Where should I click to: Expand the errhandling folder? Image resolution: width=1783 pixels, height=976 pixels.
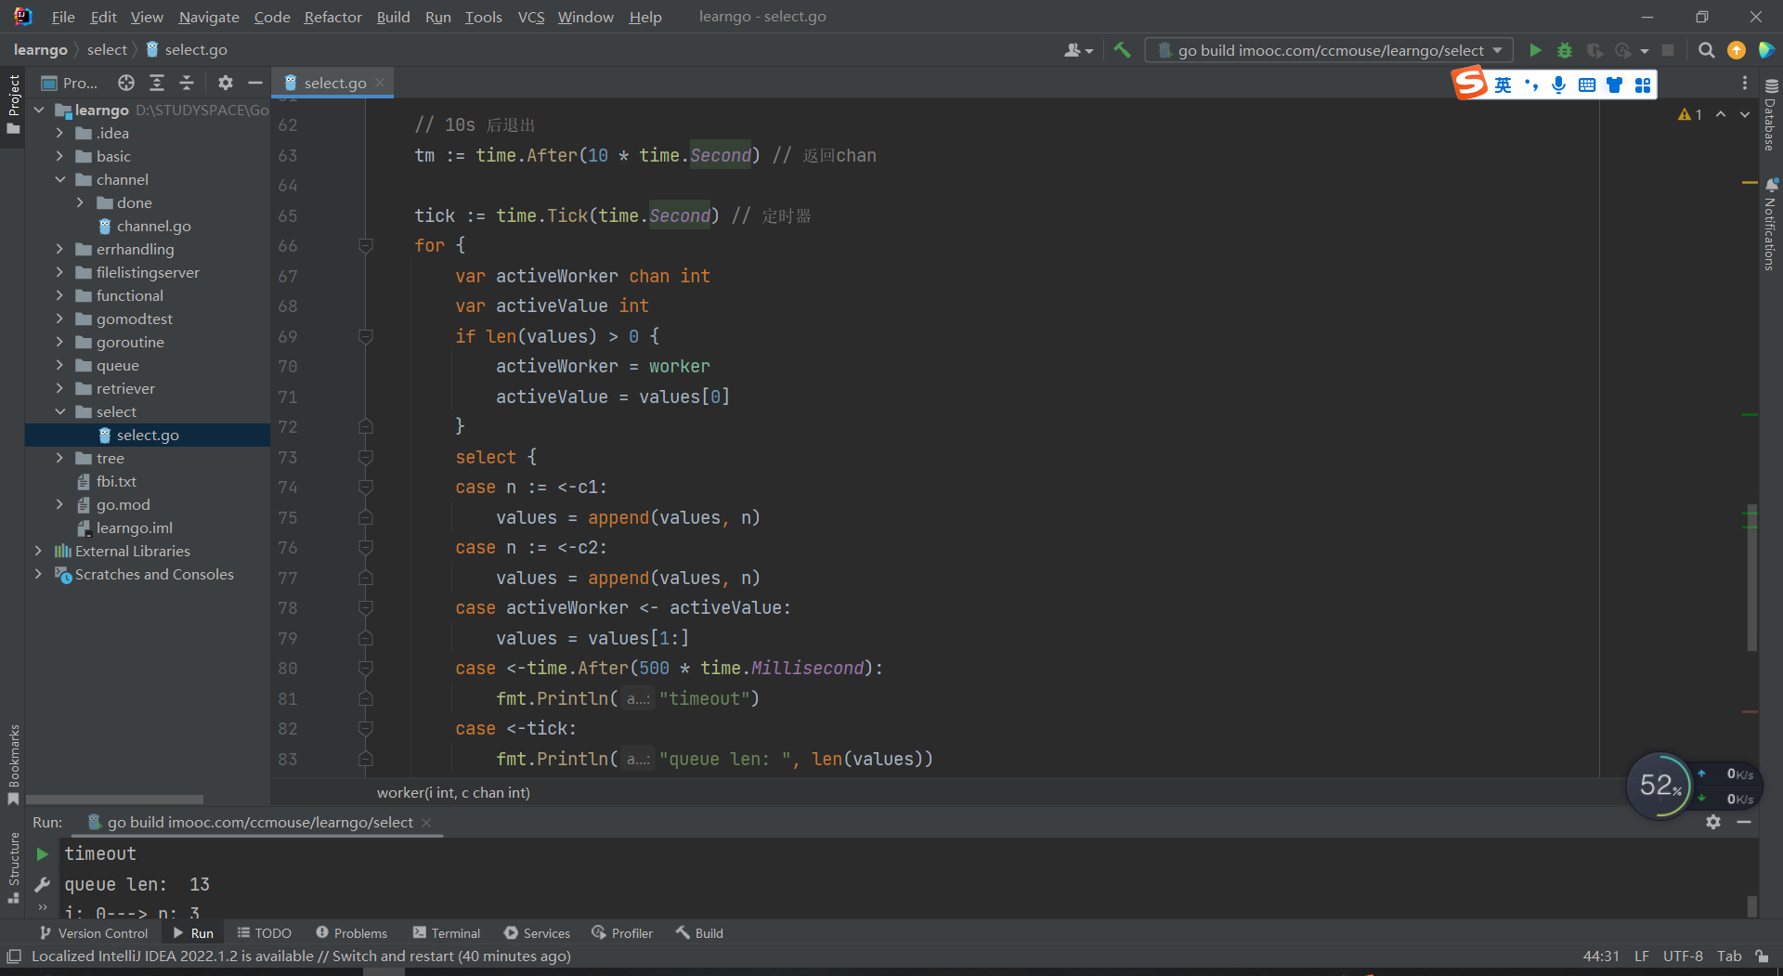59,249
